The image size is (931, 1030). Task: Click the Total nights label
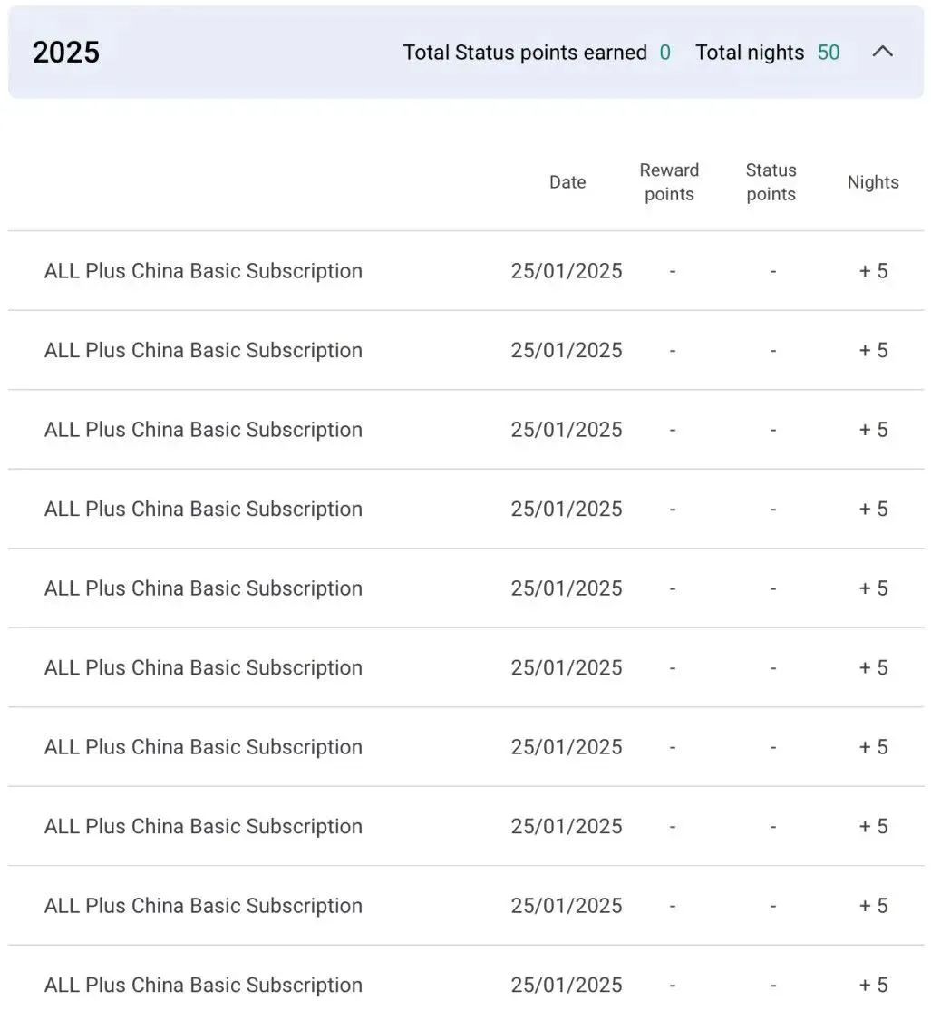coord(750,53)
